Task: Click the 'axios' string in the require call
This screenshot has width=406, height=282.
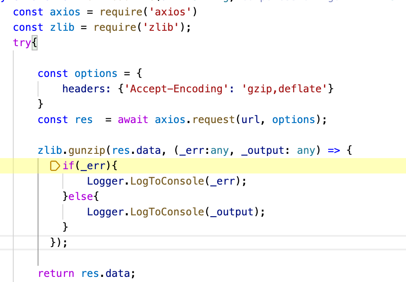Action: (170, 12)
